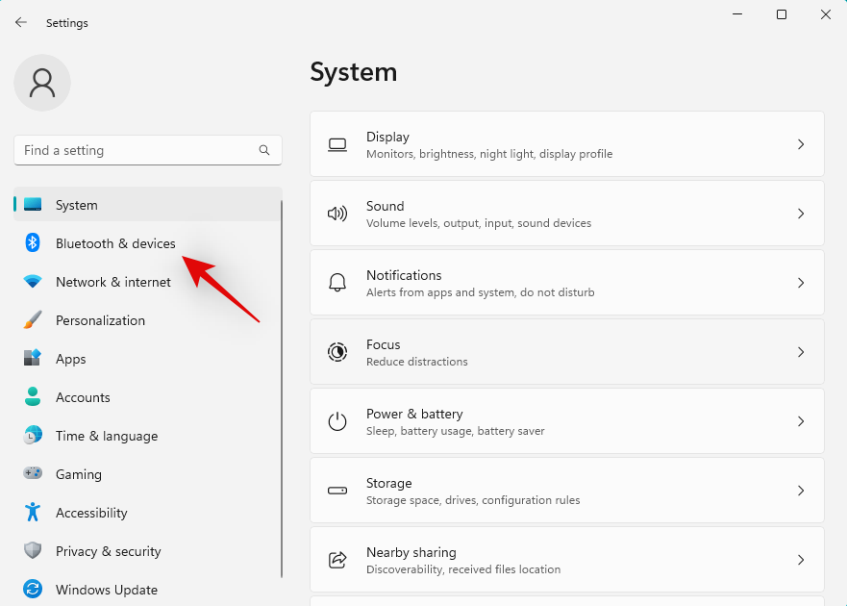Open the Focus card title

(383, 344)
